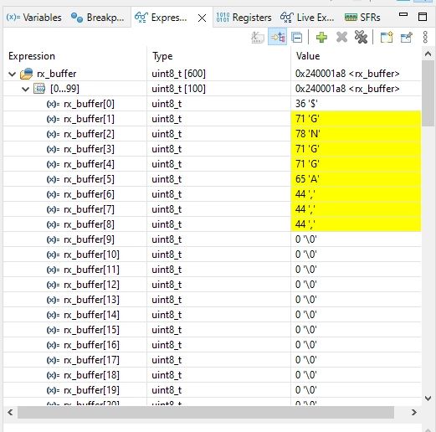436x432 pixels.
Task: Remove all expressions with double X icon
Action: [361, 37]
